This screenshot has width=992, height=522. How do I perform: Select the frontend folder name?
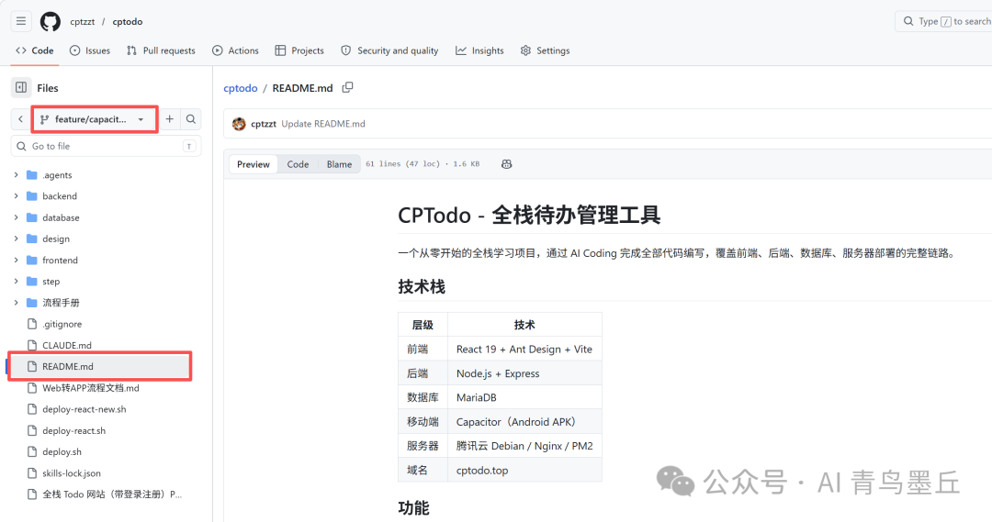[60, 261]
